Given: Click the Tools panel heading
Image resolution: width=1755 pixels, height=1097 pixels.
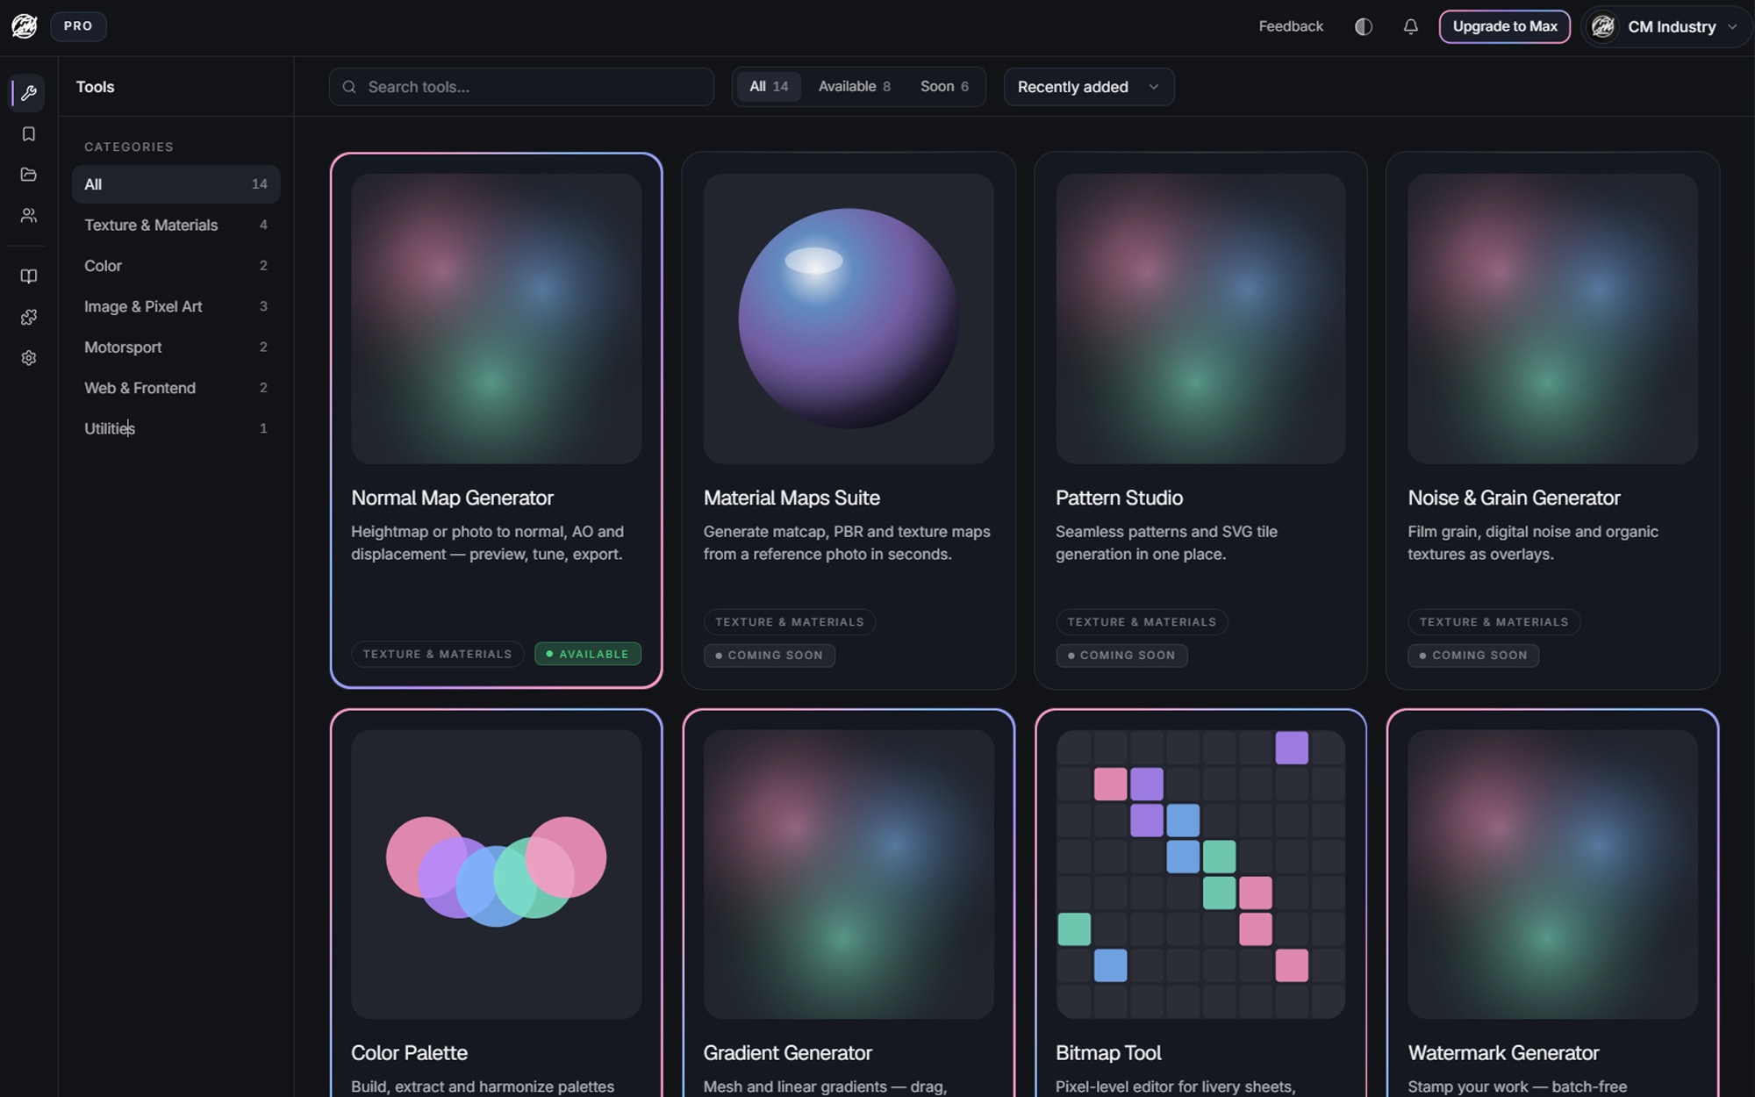Looking at the screenshot, I should (95, 87).
